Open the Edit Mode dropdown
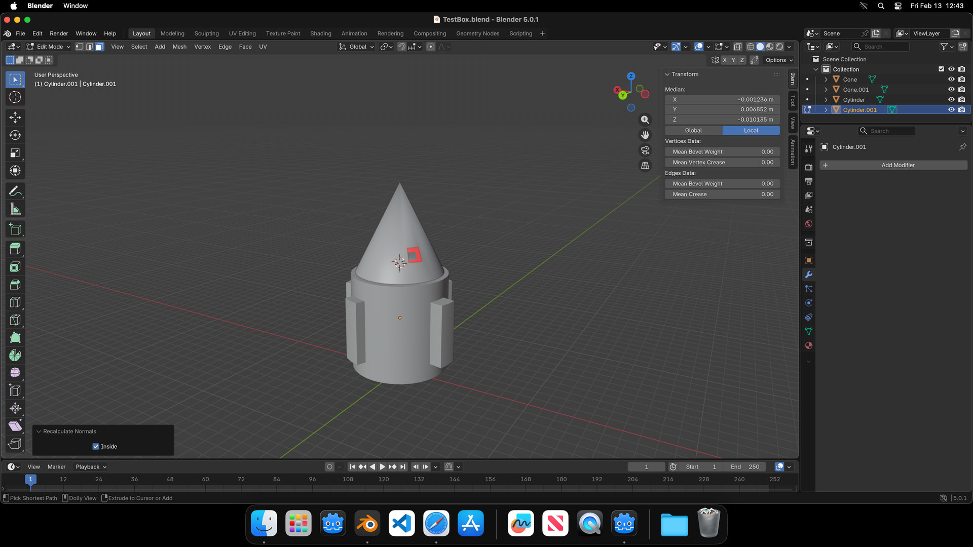Viewport: 973px width, 547px height. coord(49,47)
